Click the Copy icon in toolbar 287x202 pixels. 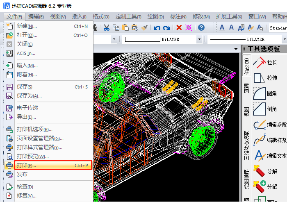[116, 27]
